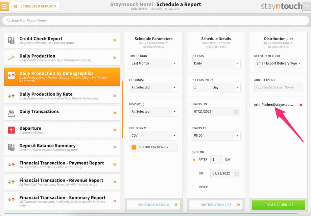Click Deposit Balance Summary coins icon
The width and height of the screenshot is (311, 216).
(x=11, y=147)
